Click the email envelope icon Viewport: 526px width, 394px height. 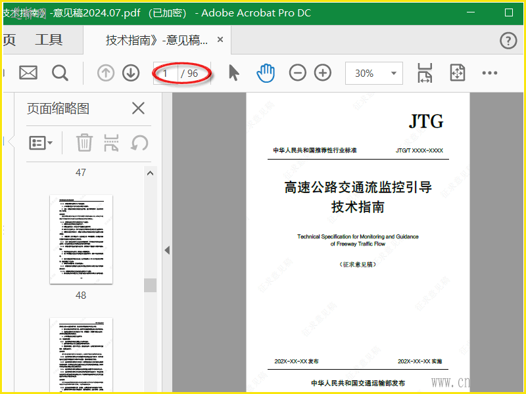click(28, 73)
